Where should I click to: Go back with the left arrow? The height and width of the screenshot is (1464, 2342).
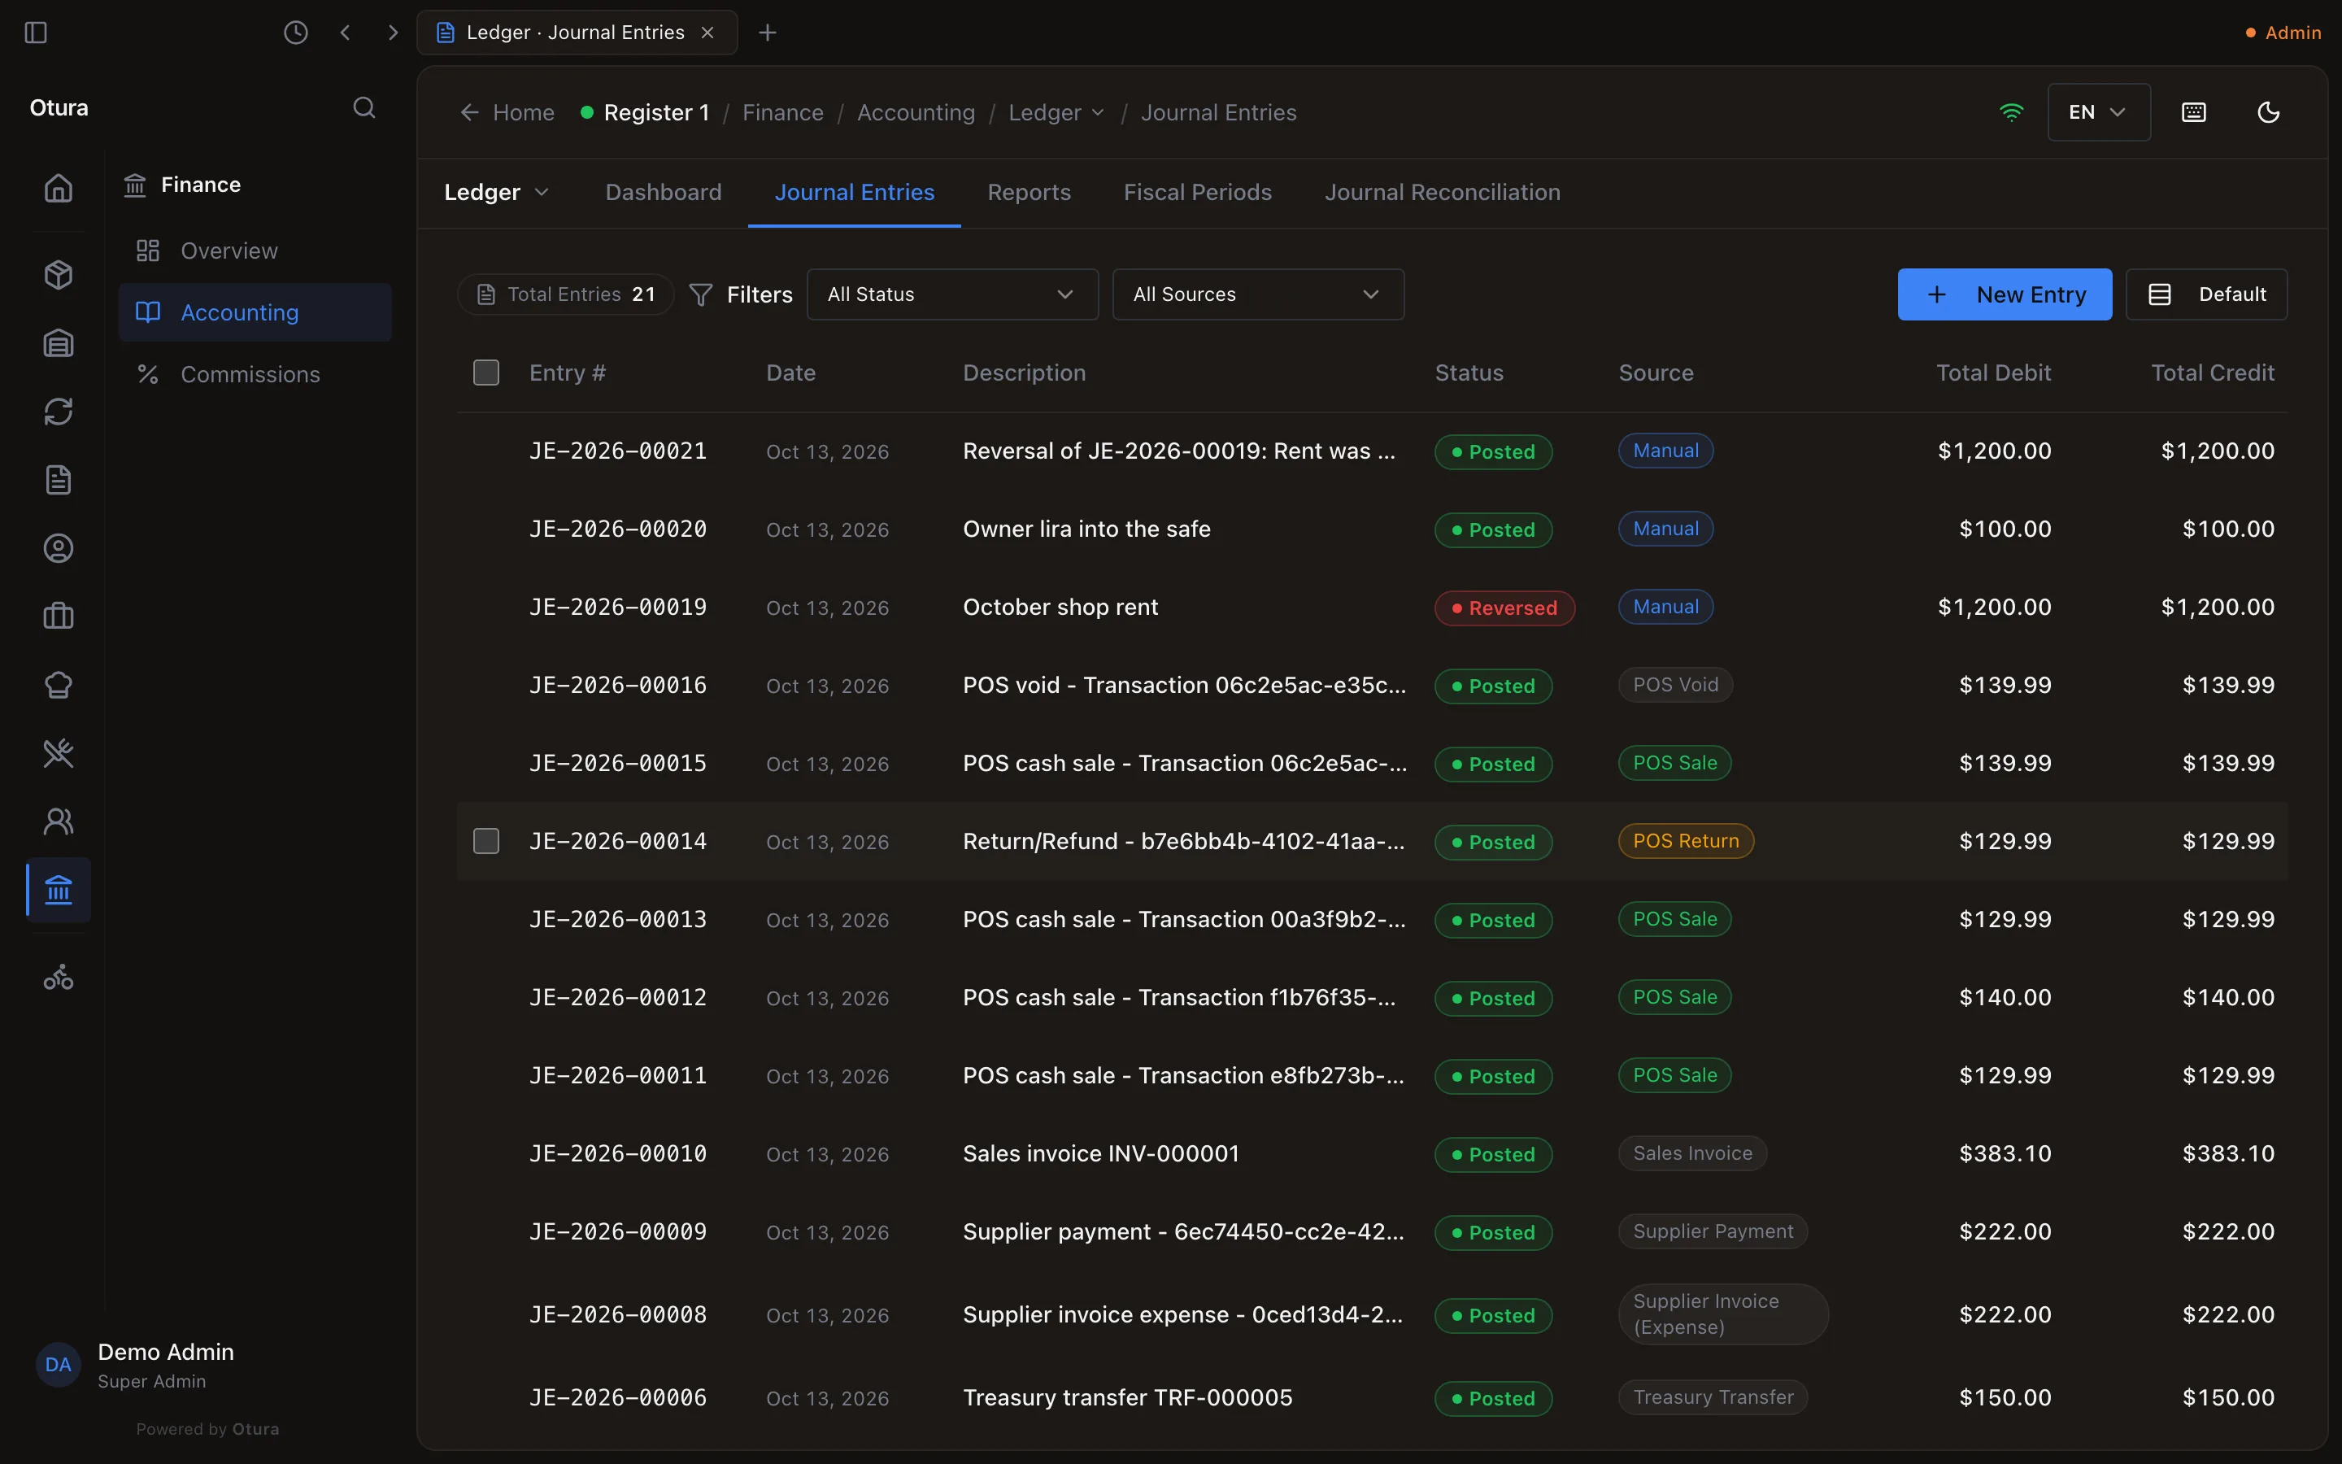coord(346,33)
